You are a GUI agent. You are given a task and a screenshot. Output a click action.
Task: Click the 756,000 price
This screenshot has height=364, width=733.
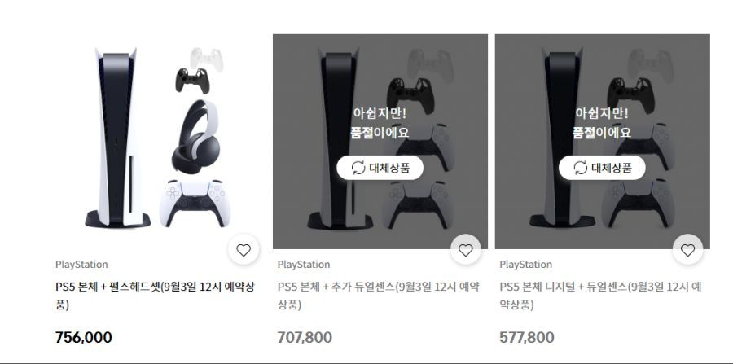84,337
